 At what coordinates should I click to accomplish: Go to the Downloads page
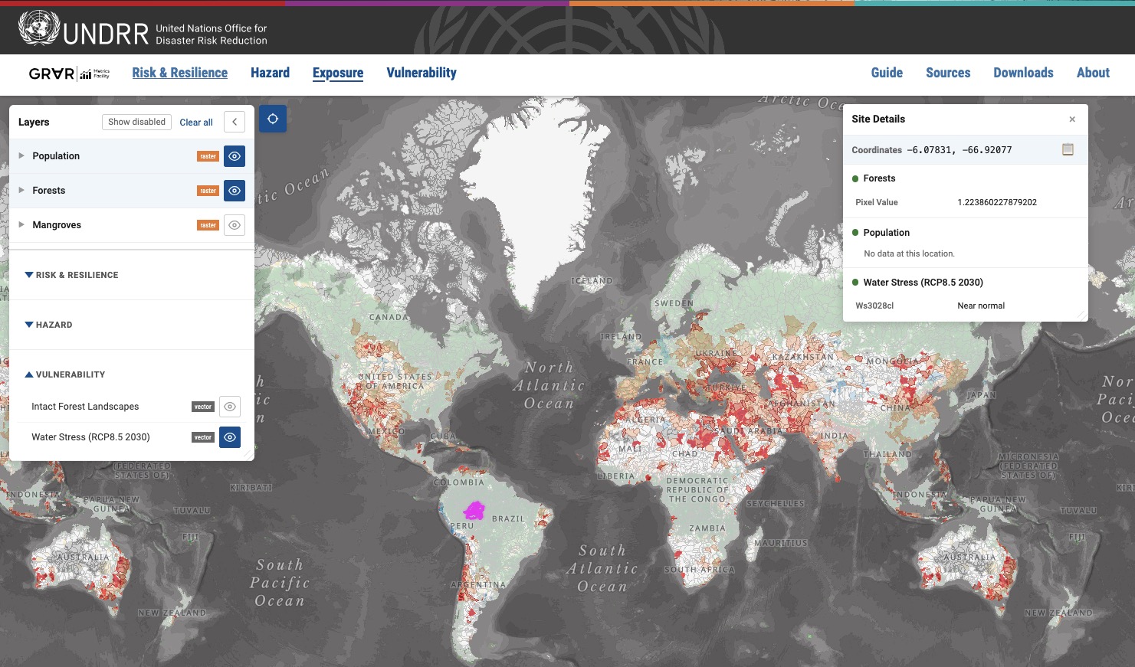(x=1023, y=73)
